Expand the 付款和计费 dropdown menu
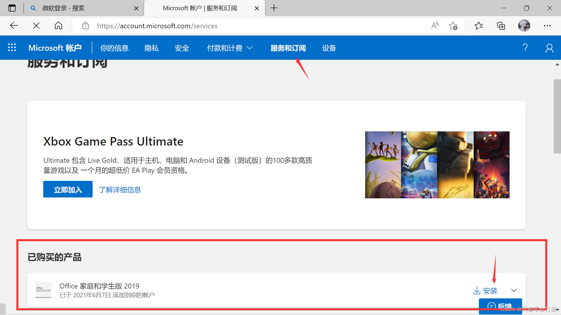 point(230,48)
